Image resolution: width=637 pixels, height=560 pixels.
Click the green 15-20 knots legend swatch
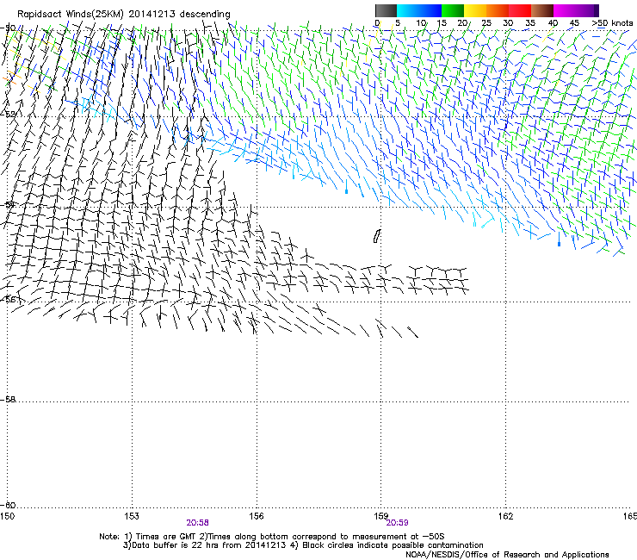[x=453, y=10]
